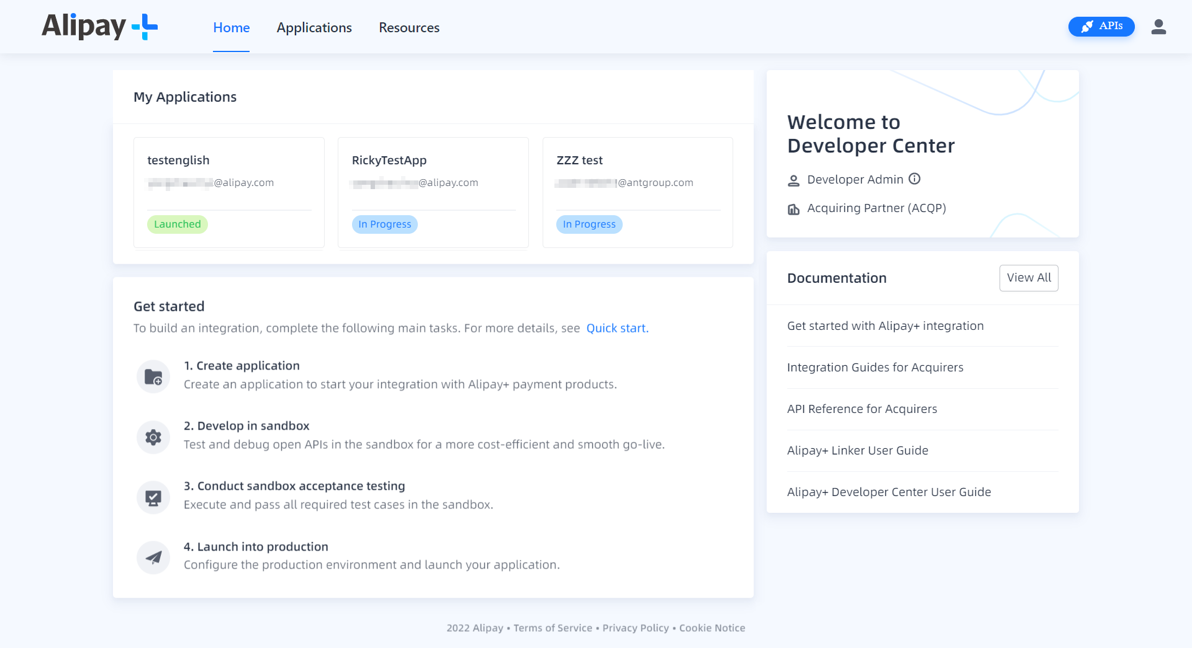The height and width of the screenshot is (648, 1192).
Task: Click the APIs rocket button
Action: [1101, 27]
